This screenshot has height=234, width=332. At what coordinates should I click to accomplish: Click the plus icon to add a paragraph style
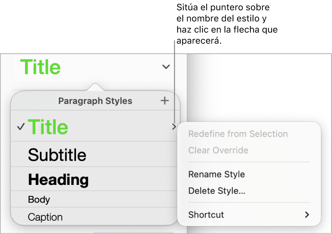tap(165, 101)
